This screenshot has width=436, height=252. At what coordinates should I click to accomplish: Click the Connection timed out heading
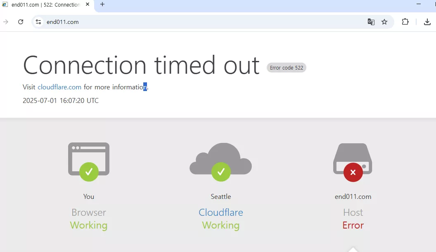point(141,65)
